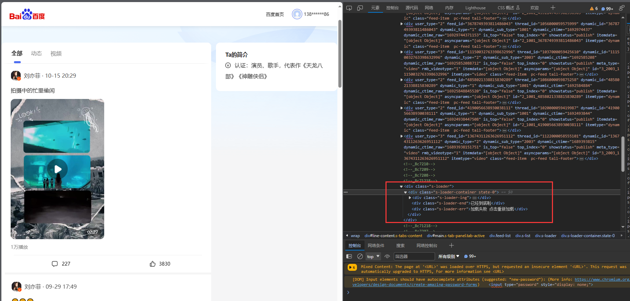This screenshot has width=630, height=301.
Task: Open the 所有级别 log level dropdown
Action: pos(449,256)
